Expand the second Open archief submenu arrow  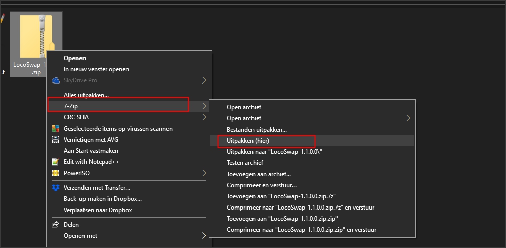coord(408,118)
